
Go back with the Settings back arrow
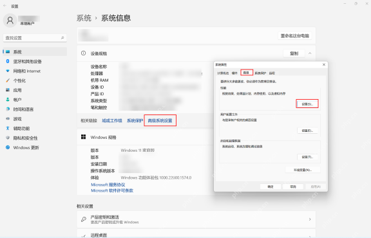5,6
